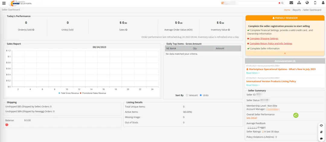Click help icon next to Inventory Value
The height and width of the screenshot is (142, 326).
(229, 30)
